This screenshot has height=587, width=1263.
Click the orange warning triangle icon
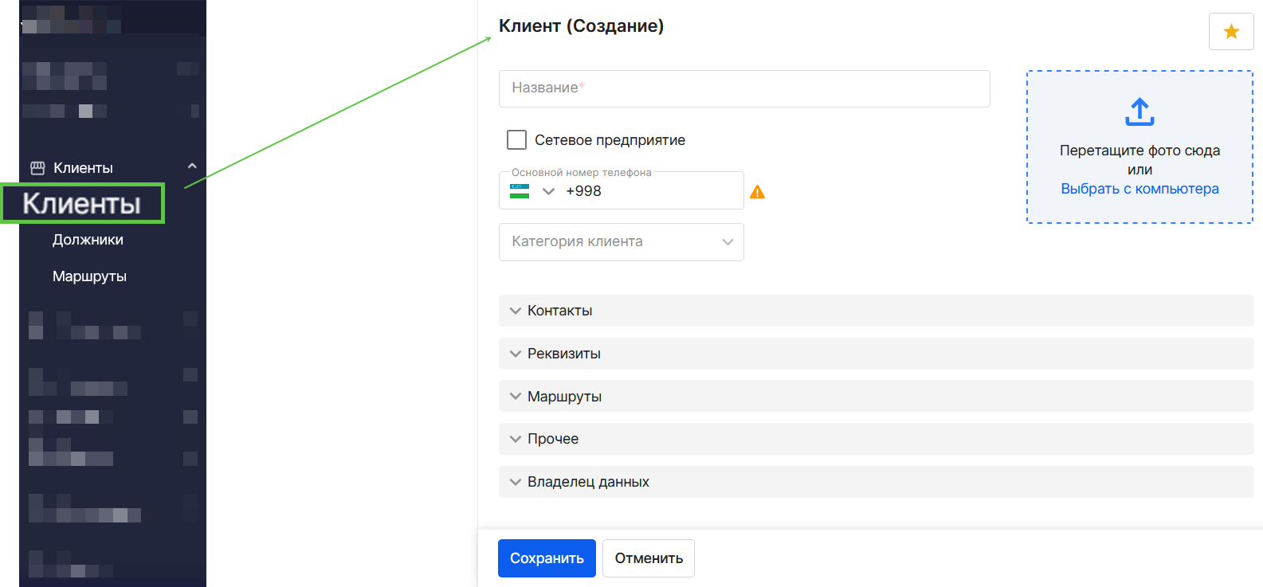click(757, 192)
